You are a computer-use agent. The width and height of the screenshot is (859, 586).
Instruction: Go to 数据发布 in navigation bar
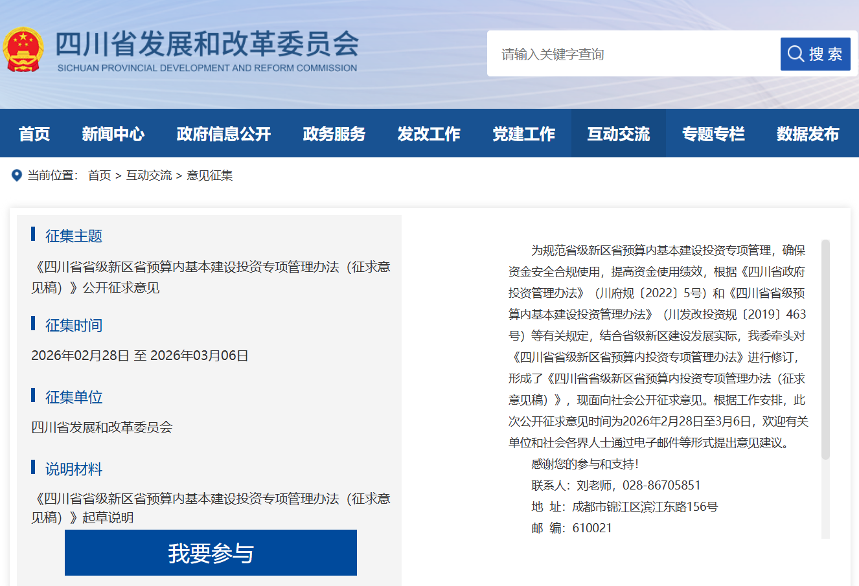[x=808, y=134]
